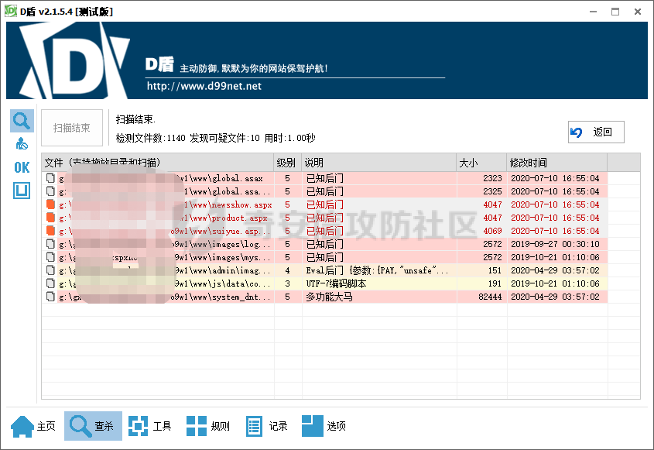The height and width of the screenshot is (450, 654).
Task: Select the square frame sidebar icon
Action: click(22, 191)
